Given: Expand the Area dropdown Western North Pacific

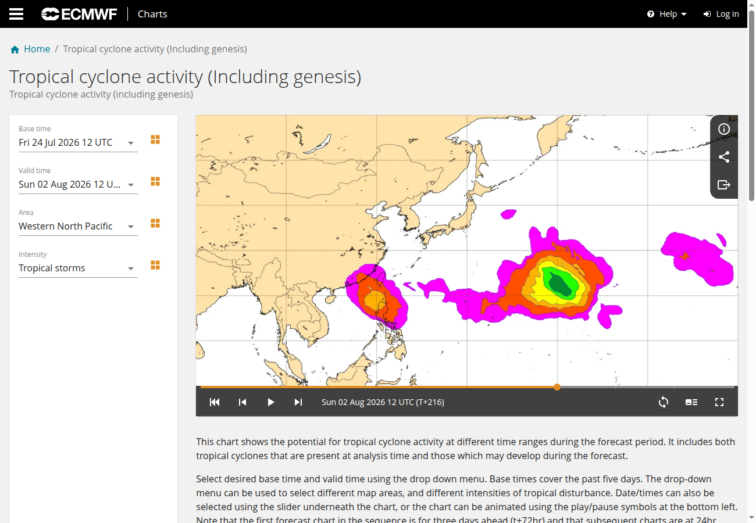Looking at the screenshot, I should tap(78, 227).
